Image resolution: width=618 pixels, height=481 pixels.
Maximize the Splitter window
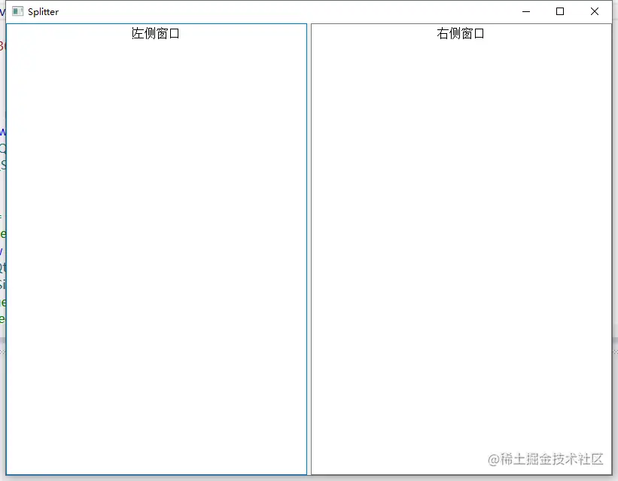coord(559,11)
